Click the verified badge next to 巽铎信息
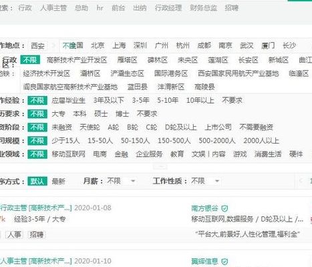 pyautogui.click(x=224, y=262)
